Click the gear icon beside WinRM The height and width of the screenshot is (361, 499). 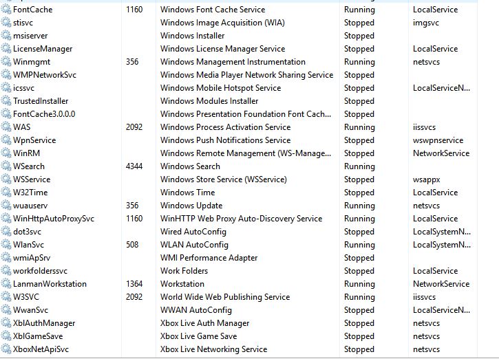click(6, 153)
